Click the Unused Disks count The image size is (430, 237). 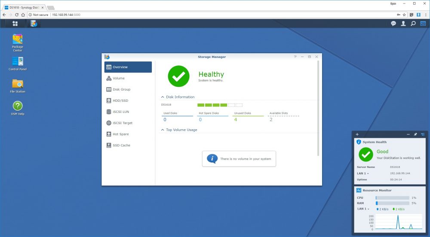236,120
